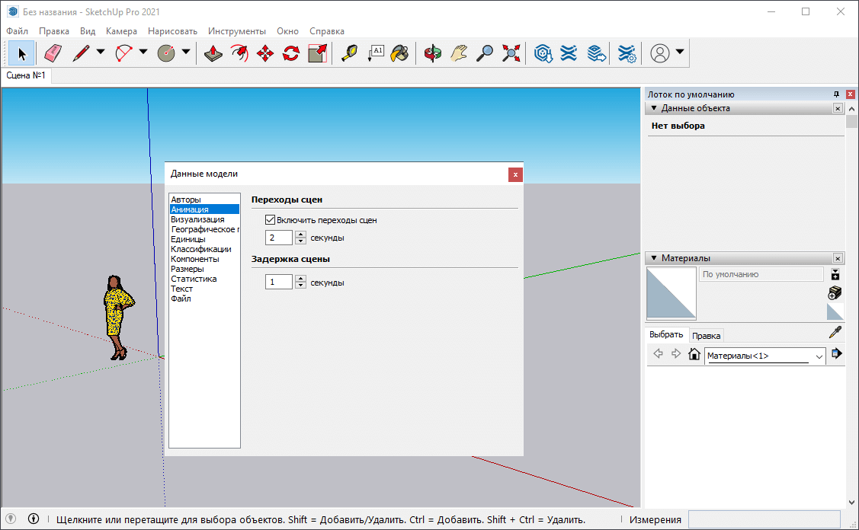Pick the material sample eyedropper

pos(835,333)
